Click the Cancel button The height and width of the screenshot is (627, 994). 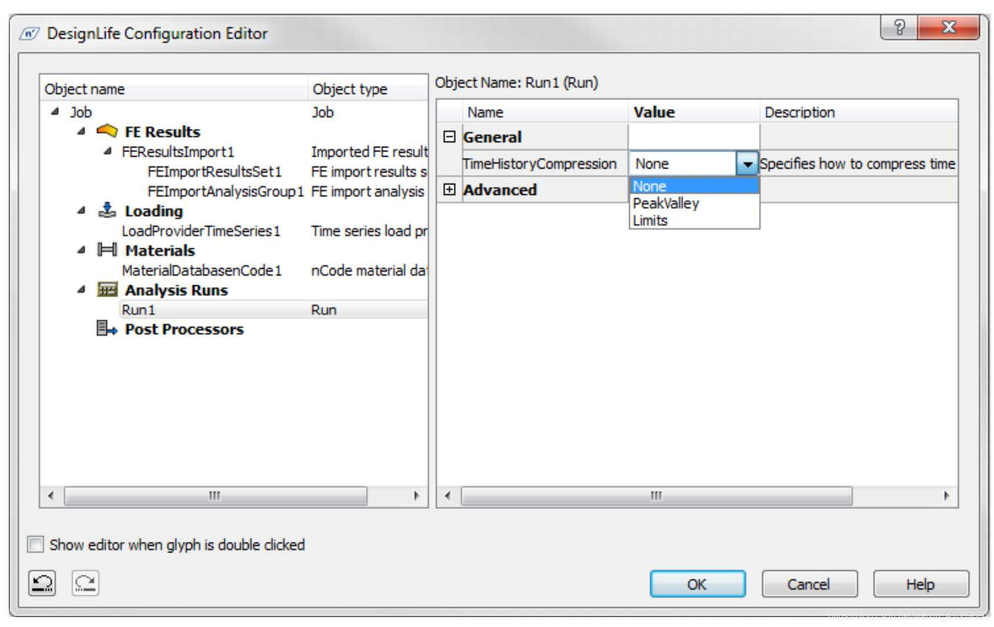point(809,584)
